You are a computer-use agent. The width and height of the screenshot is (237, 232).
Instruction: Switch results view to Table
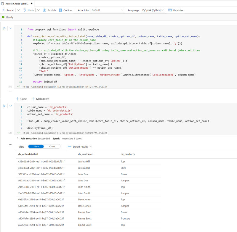36,146
